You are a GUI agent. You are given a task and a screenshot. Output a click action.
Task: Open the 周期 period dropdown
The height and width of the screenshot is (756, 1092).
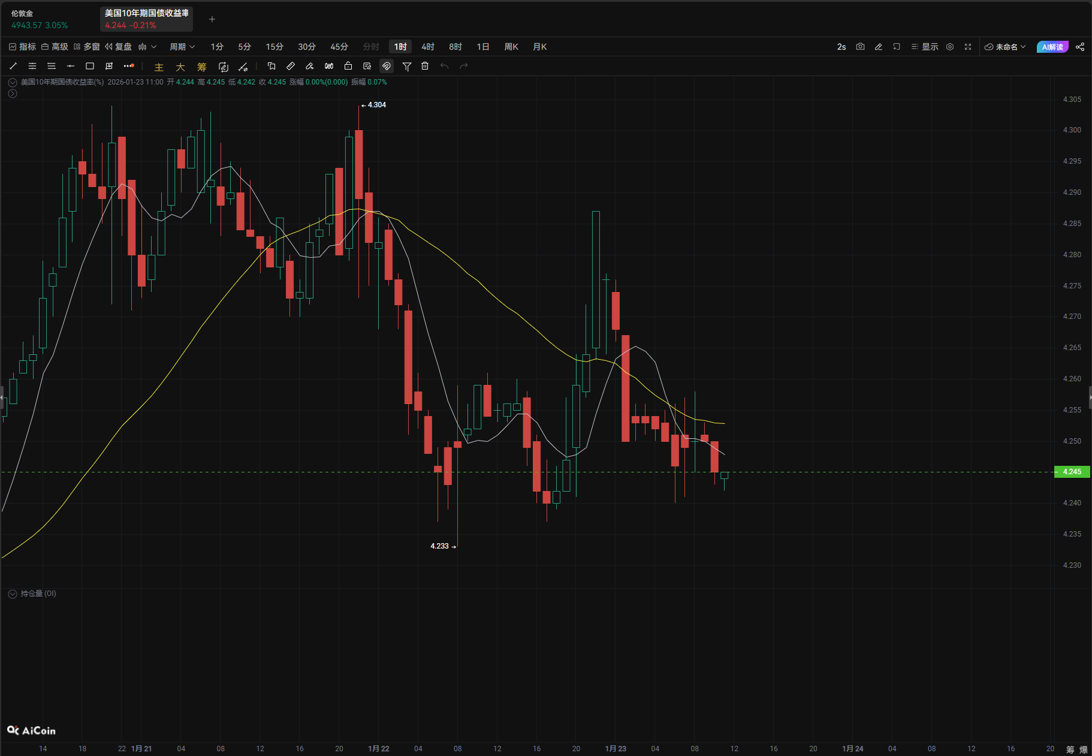(182, 47)
